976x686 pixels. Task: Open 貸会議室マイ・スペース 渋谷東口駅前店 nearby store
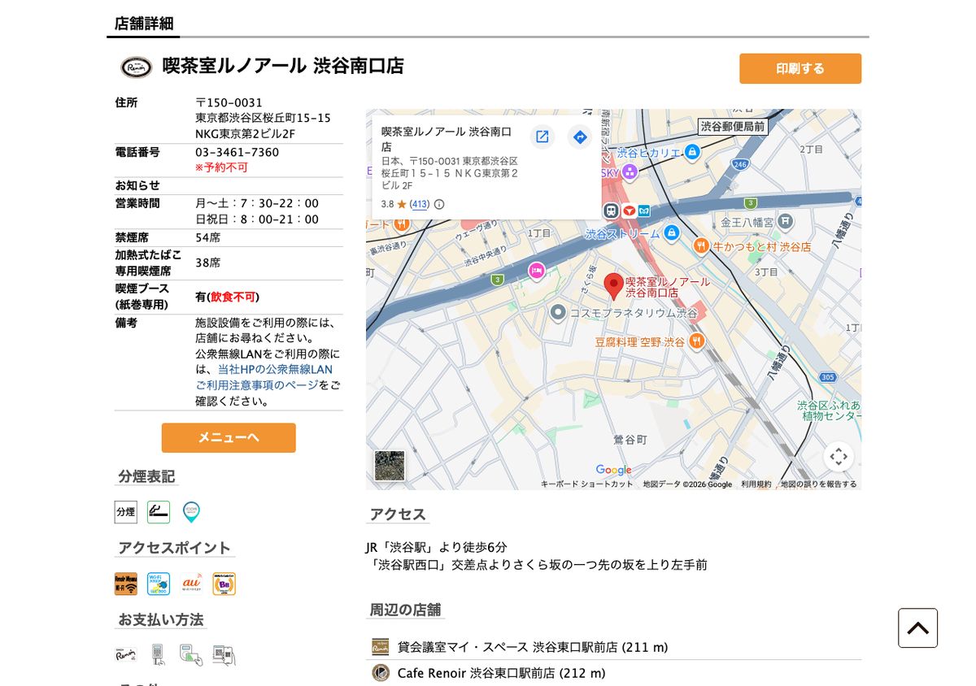coord(533,647)
